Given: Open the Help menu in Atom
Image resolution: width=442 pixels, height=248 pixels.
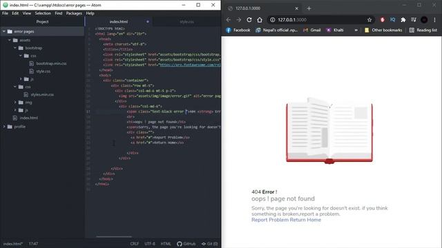Looking at the screenshot, I should 90,13.
